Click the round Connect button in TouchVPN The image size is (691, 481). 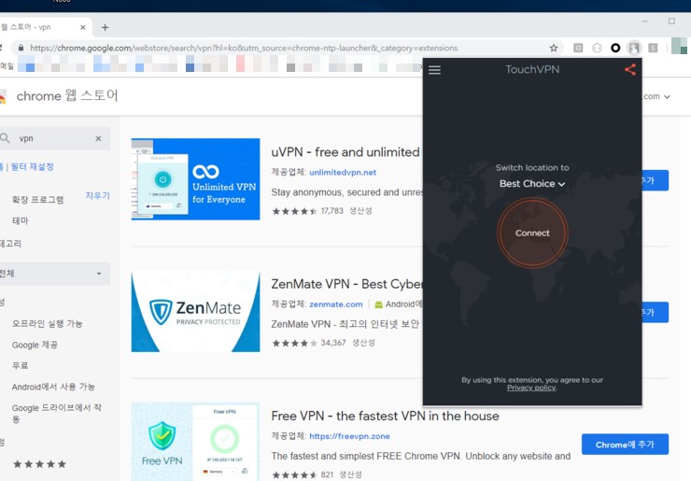click(532, 233)
